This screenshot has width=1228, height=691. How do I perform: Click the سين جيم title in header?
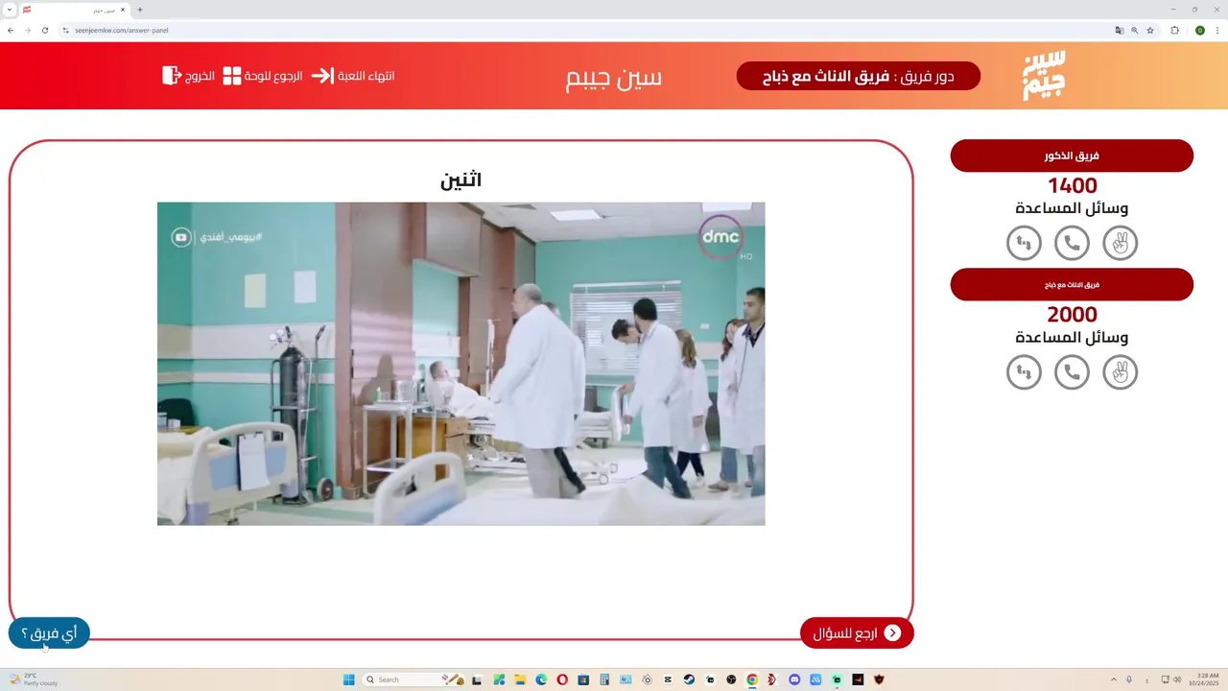tap(614, 77)
